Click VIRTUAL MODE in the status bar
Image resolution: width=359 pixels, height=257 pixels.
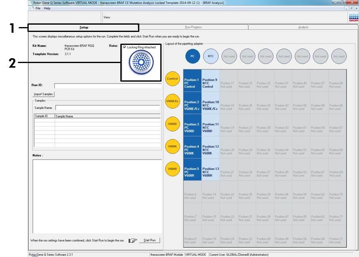[195, 255]
